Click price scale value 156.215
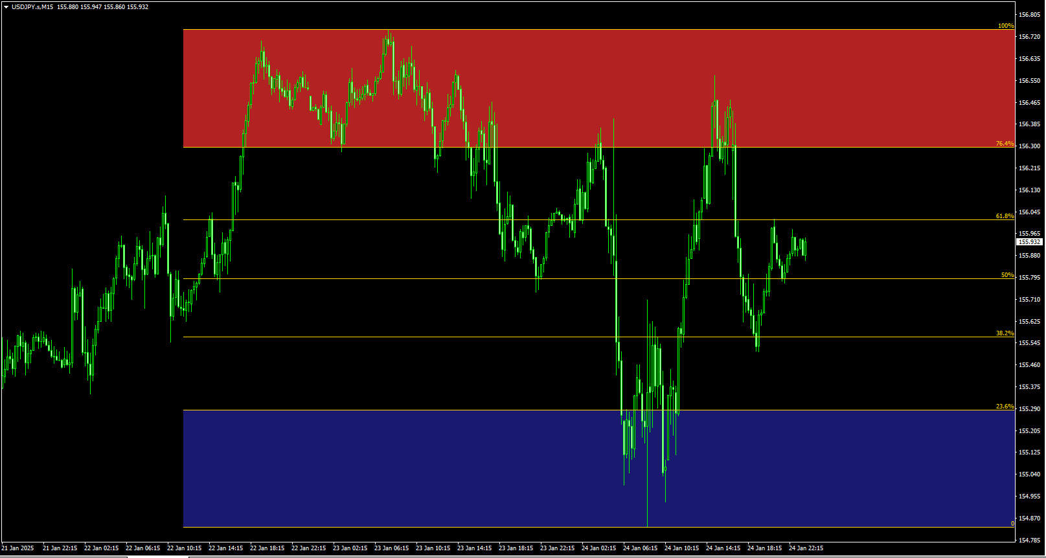This screenshot has width=1046, height=558. tap(1029, 168)
